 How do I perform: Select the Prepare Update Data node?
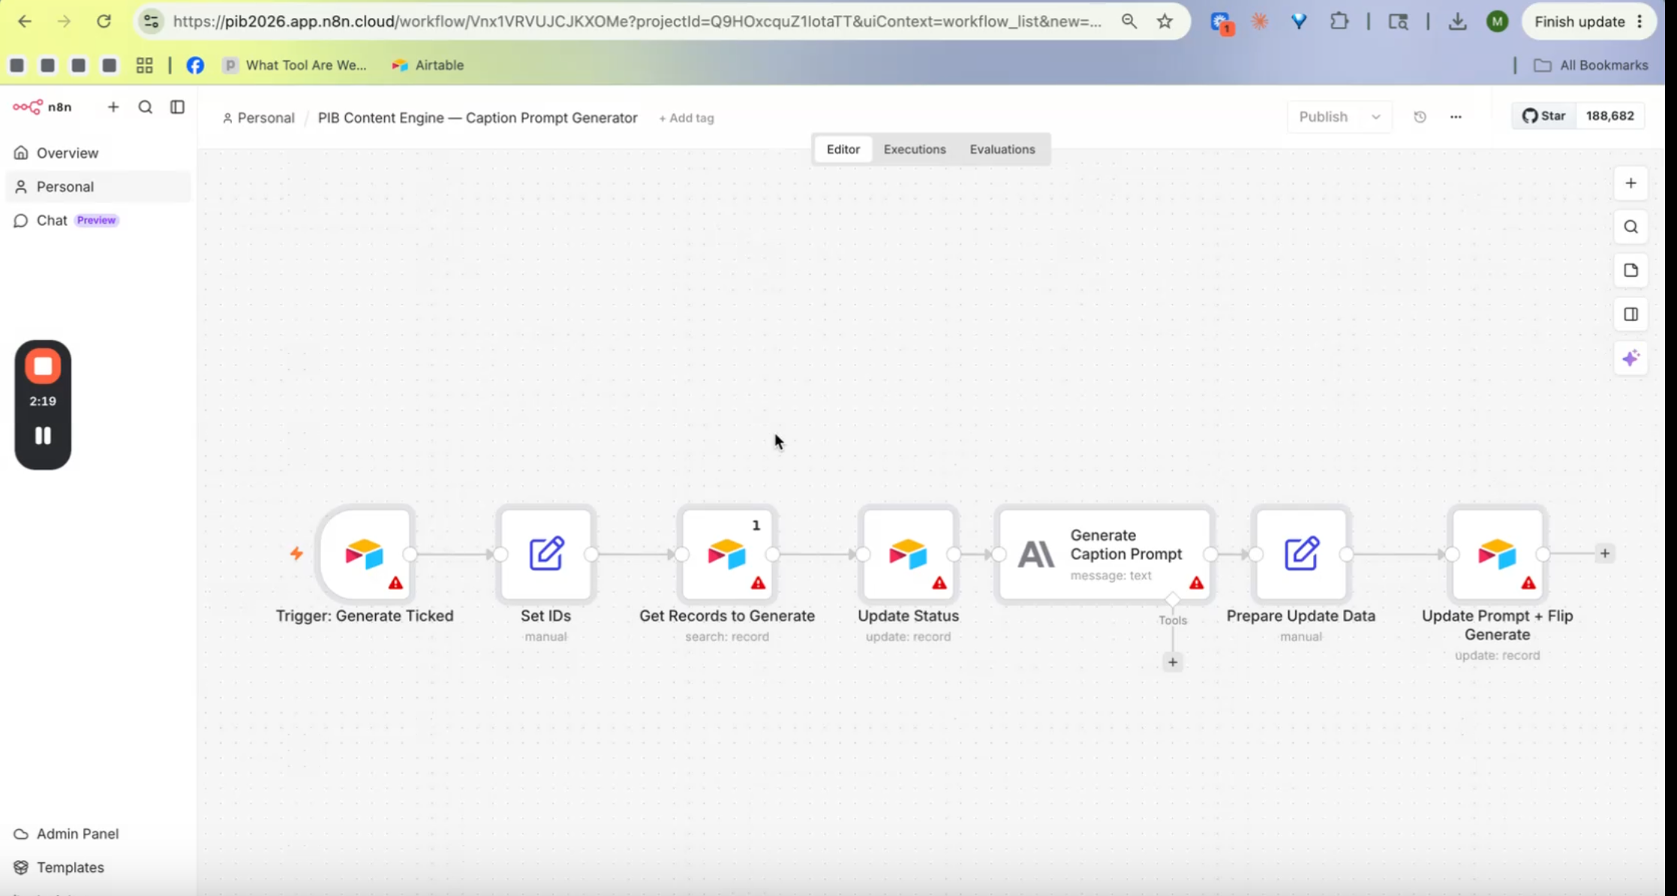(x=1301, y=555)
